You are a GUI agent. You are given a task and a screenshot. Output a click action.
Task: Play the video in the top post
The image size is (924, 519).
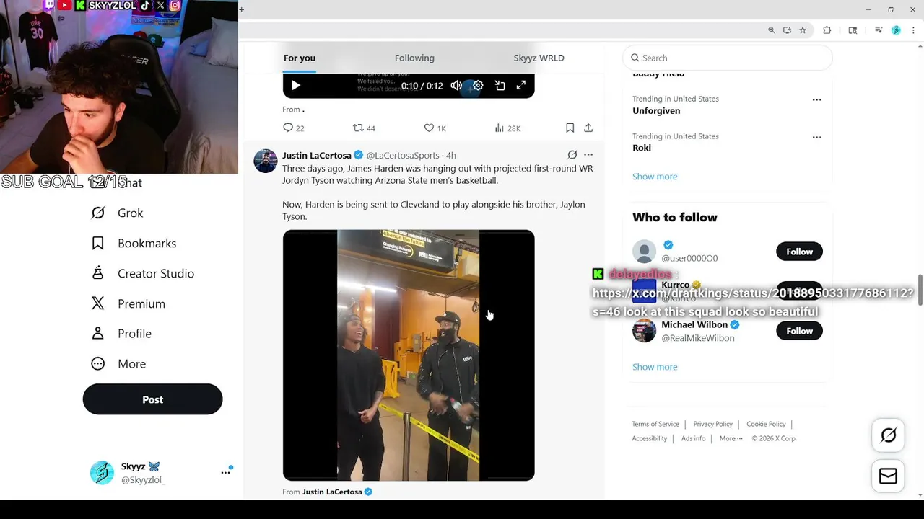click(x=296, y=86)
